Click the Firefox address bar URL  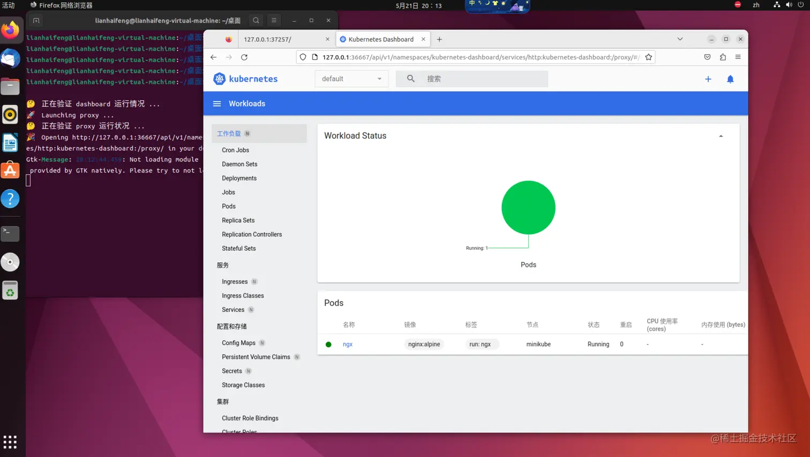481,57
